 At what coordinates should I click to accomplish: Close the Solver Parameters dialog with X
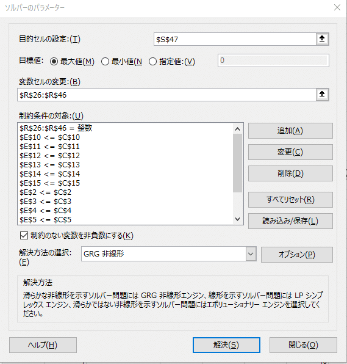[337, 7]
